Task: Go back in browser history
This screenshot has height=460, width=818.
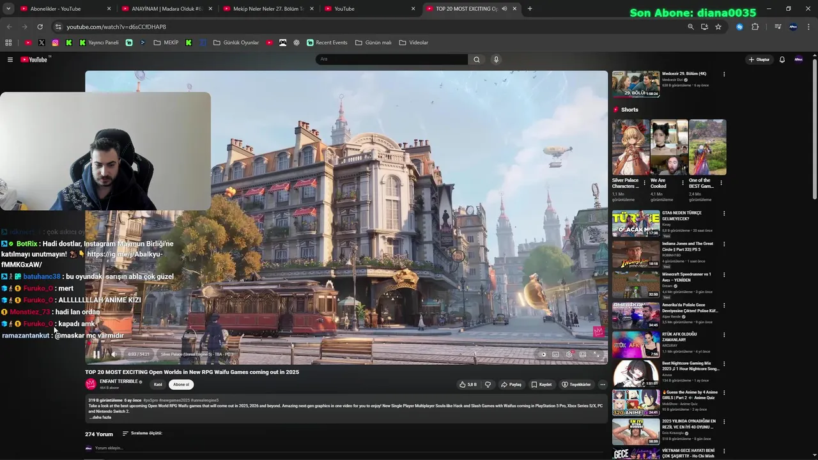Action: pos(9,27)
